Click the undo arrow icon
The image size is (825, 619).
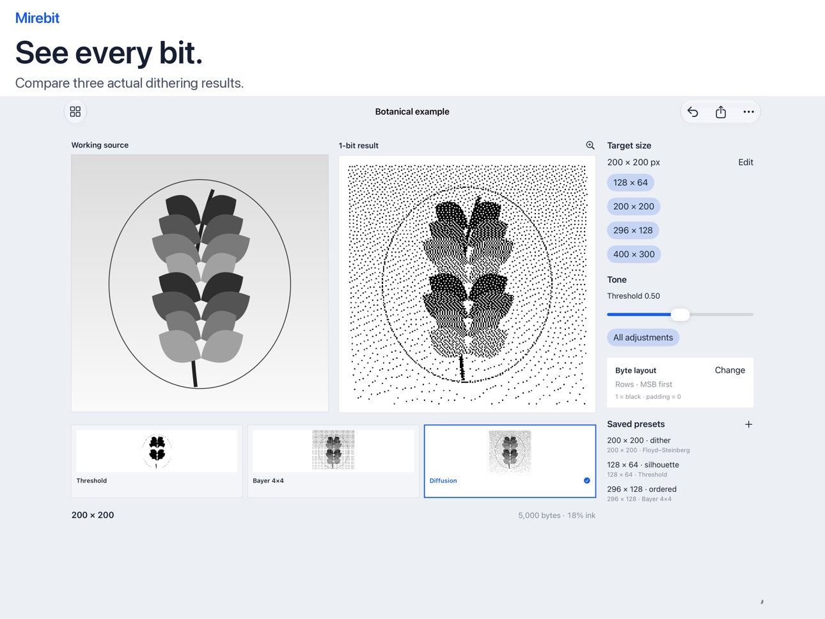coord(693,112)
